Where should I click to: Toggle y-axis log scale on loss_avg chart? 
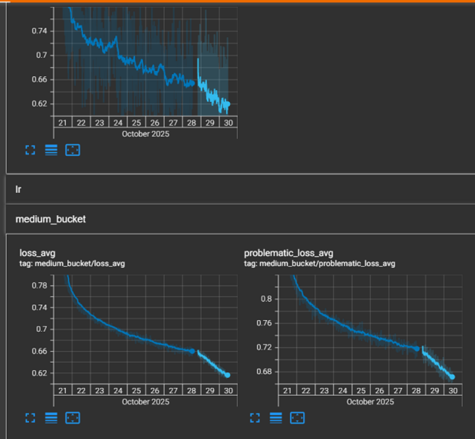pos(51,418)
